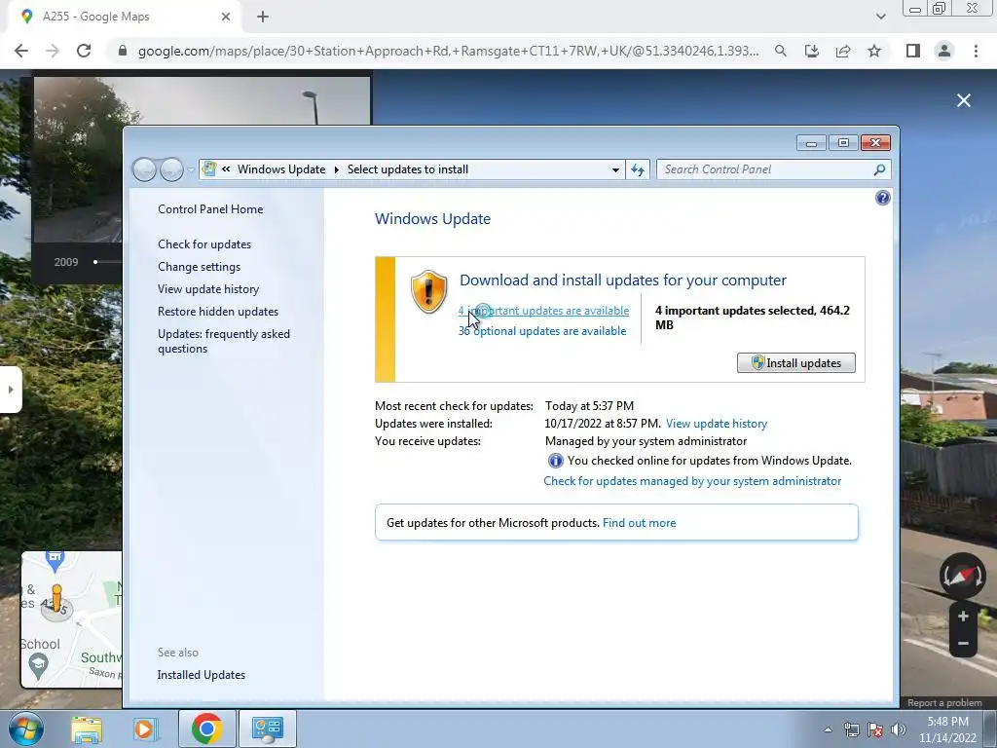Open Restore hidden updates
The image size is (997, 748).
point(218,311)
